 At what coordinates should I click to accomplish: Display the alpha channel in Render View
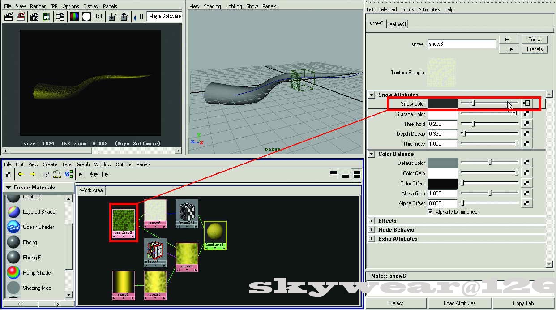click(86, 17)
